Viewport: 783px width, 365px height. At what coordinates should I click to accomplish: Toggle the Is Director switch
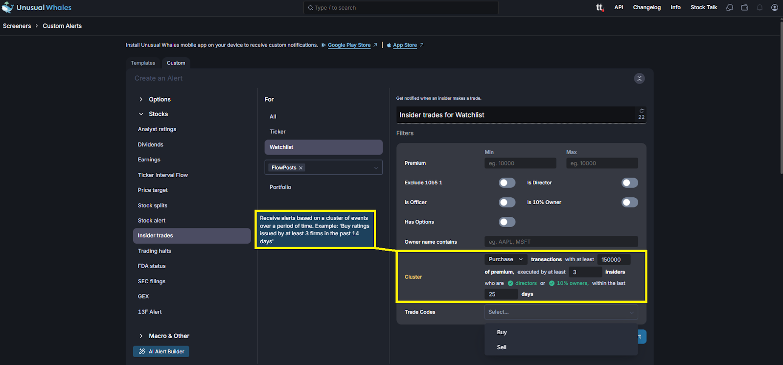(630, 182)
